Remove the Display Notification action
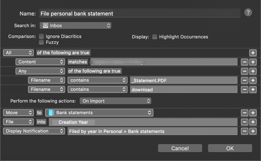Screen dimensions: 261x161 (244, 131)
